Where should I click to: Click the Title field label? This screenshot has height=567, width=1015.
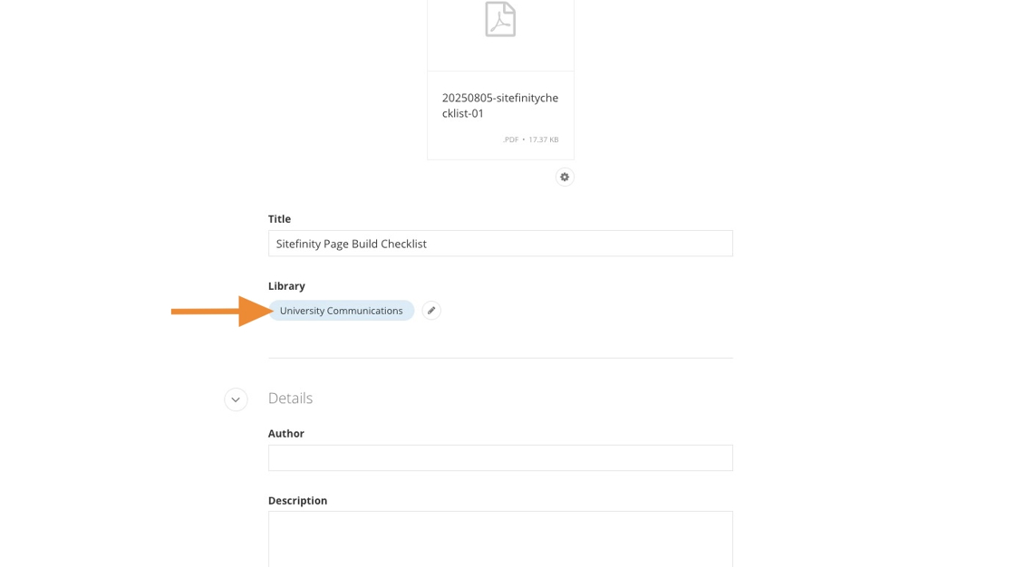pyautogui.click(x=279, y=219)
